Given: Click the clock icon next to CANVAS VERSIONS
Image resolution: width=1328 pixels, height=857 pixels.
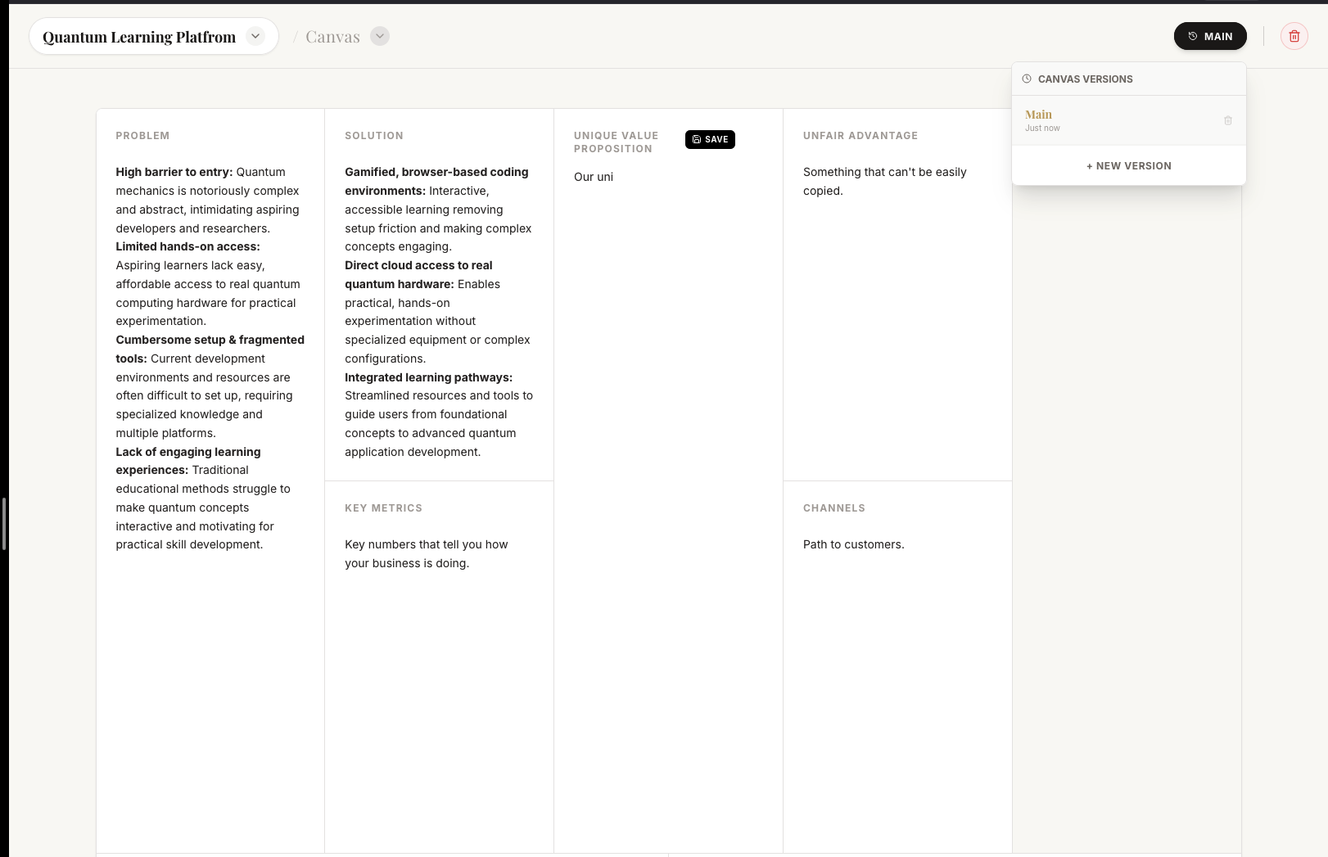Looking at the screenshot, I should (x=1026, y=79).
